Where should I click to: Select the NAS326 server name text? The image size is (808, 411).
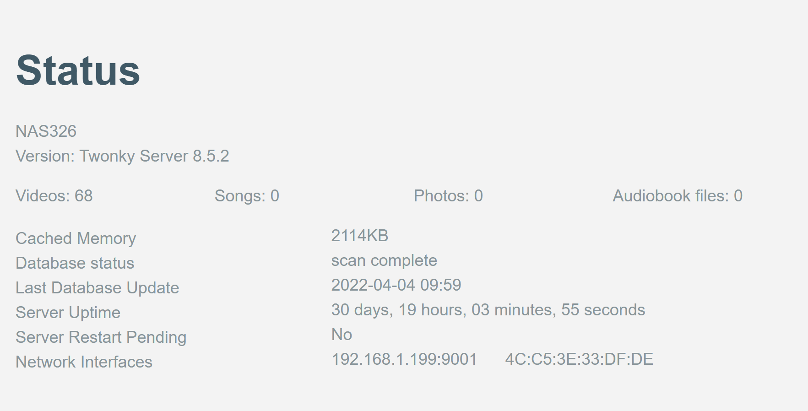(x=46, y=131)
